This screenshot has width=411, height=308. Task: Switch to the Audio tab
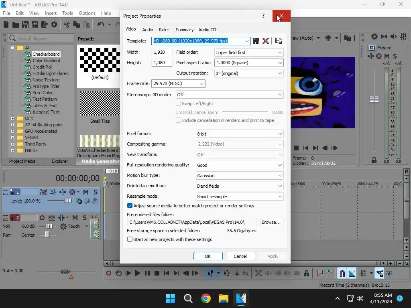[148, 30]
